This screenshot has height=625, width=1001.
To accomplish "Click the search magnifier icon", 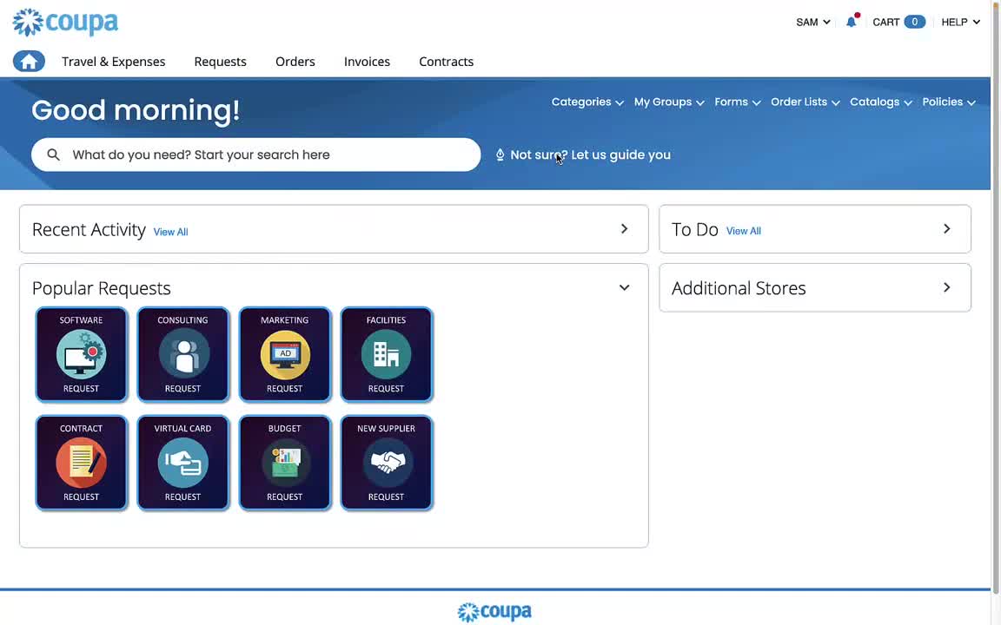I will coord(54,155).
